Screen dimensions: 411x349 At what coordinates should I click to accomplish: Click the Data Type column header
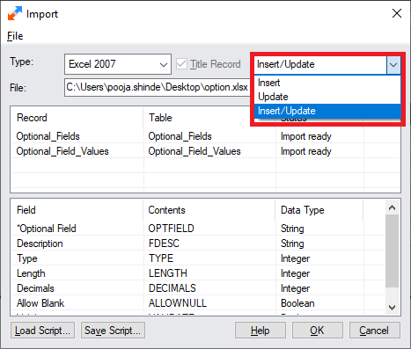pyautogui.click(x=319, y=210)
